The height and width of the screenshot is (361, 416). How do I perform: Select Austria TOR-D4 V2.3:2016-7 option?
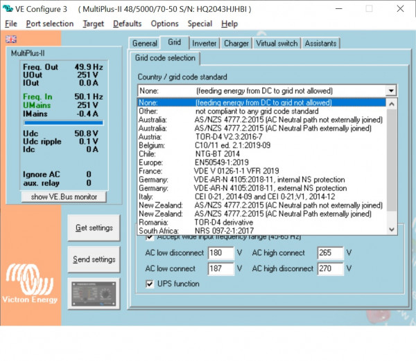pyautogui.click(x=262, y=137)
